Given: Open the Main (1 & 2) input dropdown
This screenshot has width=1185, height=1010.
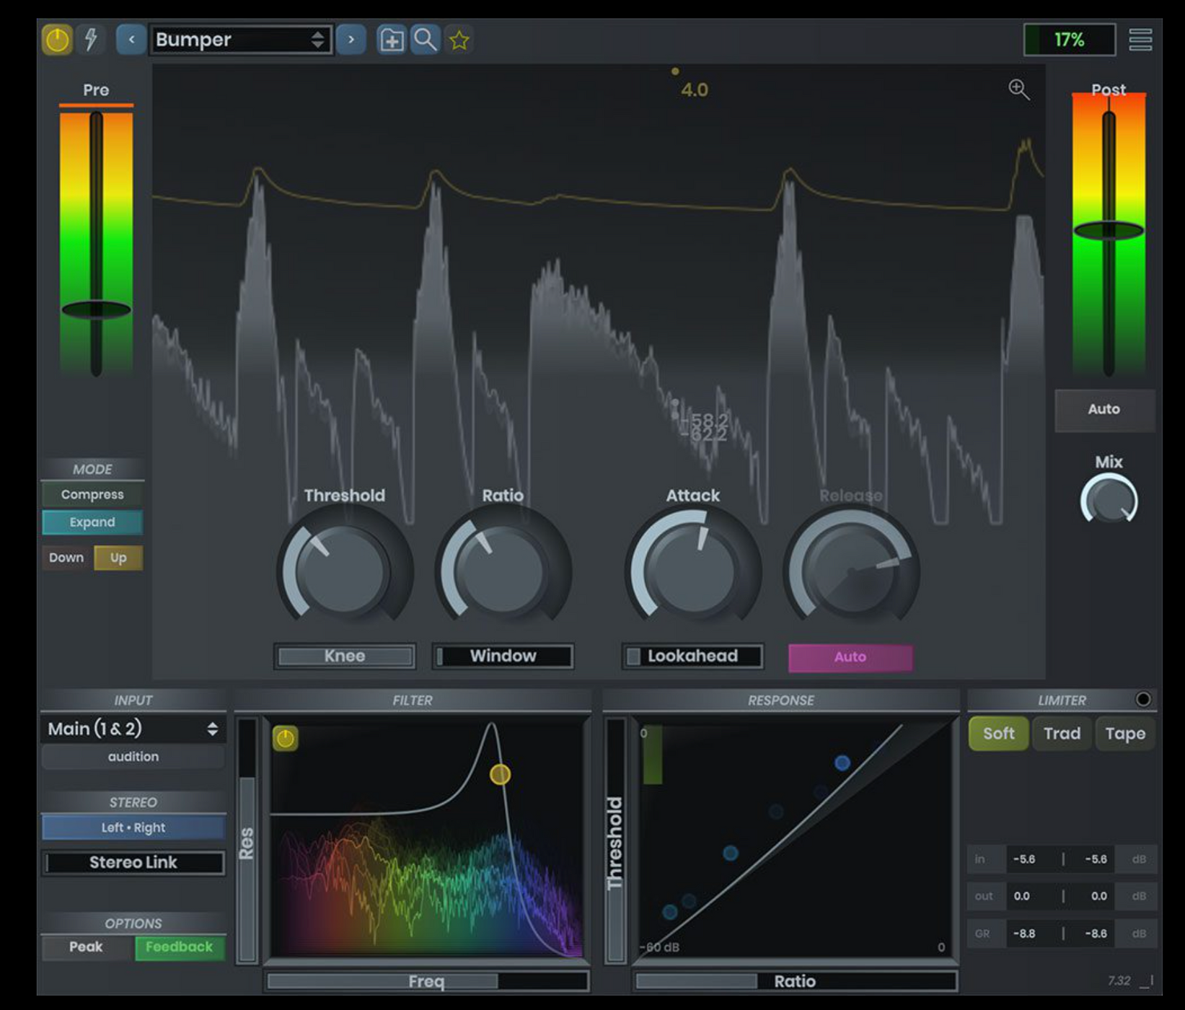Looking at the screenshot, I should tap(133, 729).
